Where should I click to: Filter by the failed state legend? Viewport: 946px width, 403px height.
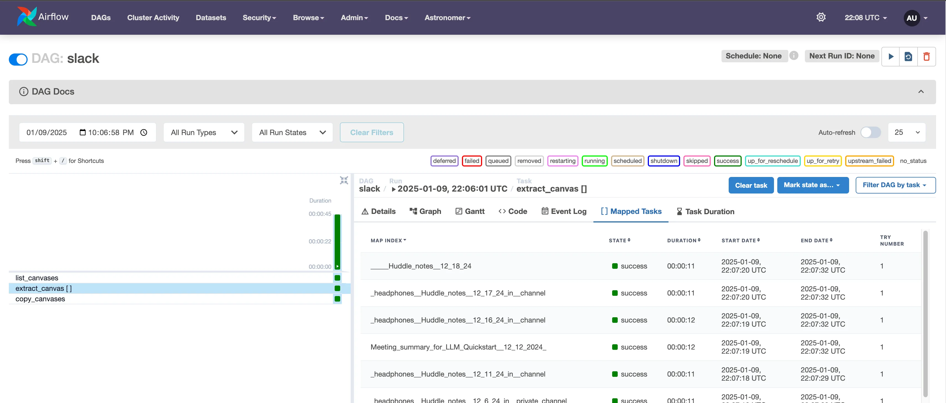click(x=472, y=161)
